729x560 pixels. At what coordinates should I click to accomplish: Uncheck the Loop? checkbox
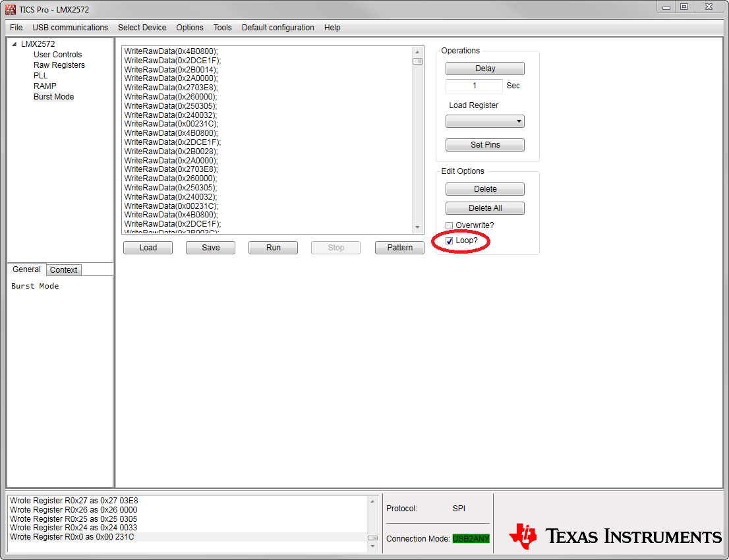[449, 240]
